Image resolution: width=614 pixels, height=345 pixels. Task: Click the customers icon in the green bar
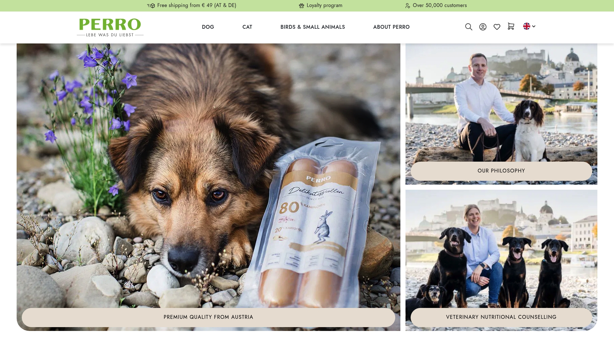pyautogui.click(x=407, y=5)
